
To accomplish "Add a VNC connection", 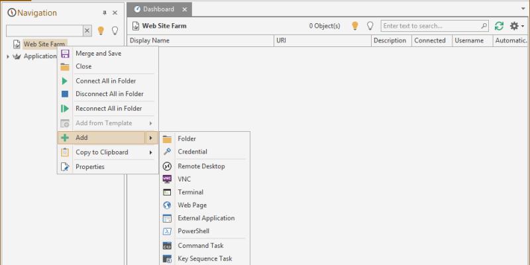I will (184, 179).
